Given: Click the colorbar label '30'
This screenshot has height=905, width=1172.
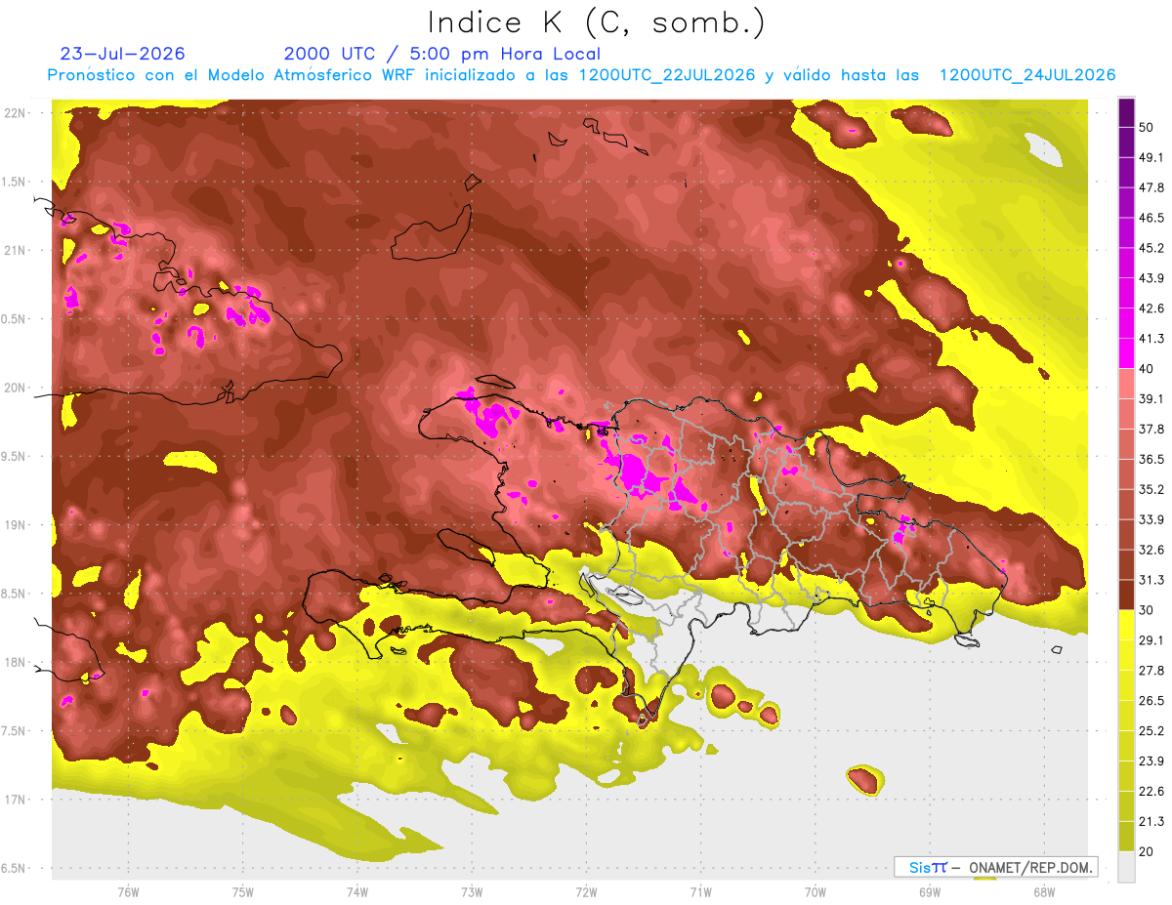Looking at the screenshot, I should point(1148,610).
